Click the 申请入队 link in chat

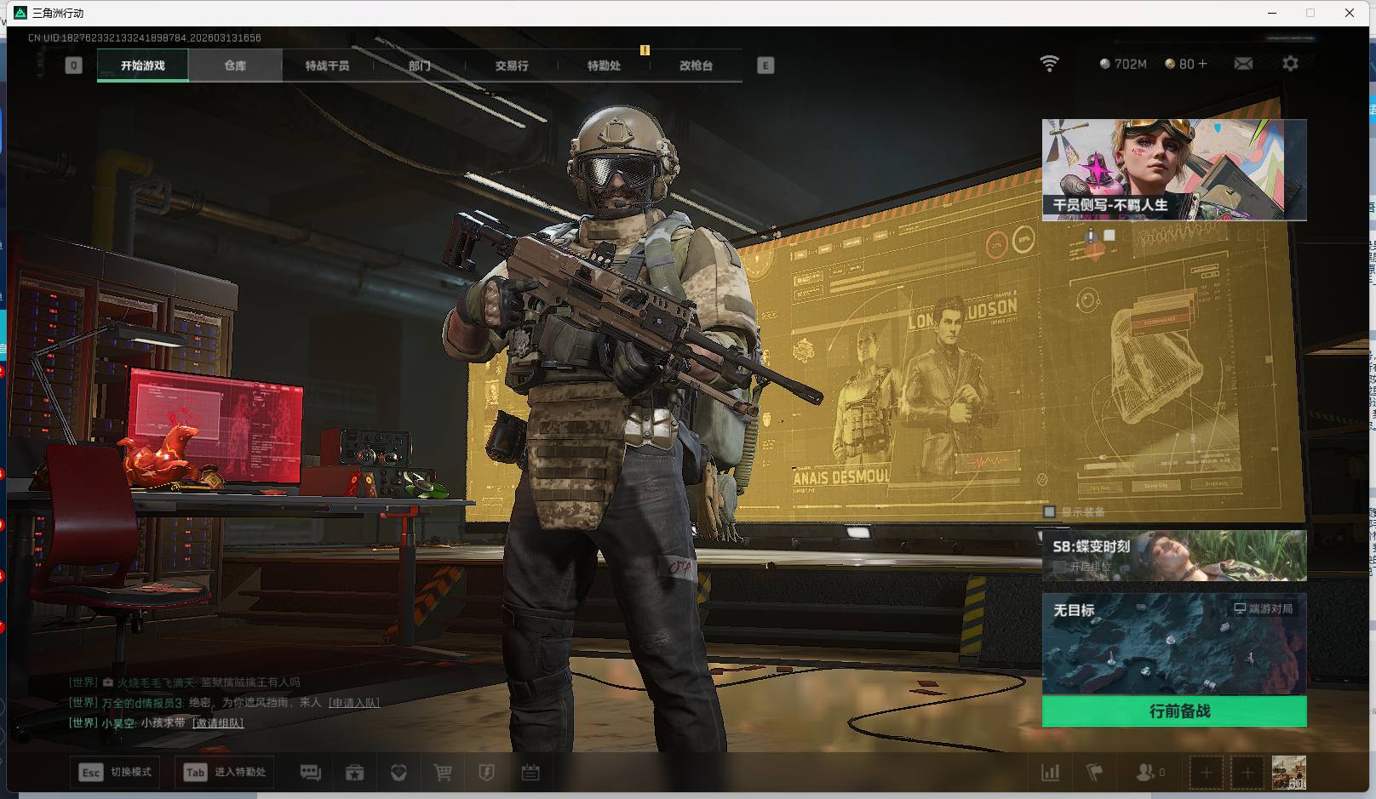tap(354, 703)
